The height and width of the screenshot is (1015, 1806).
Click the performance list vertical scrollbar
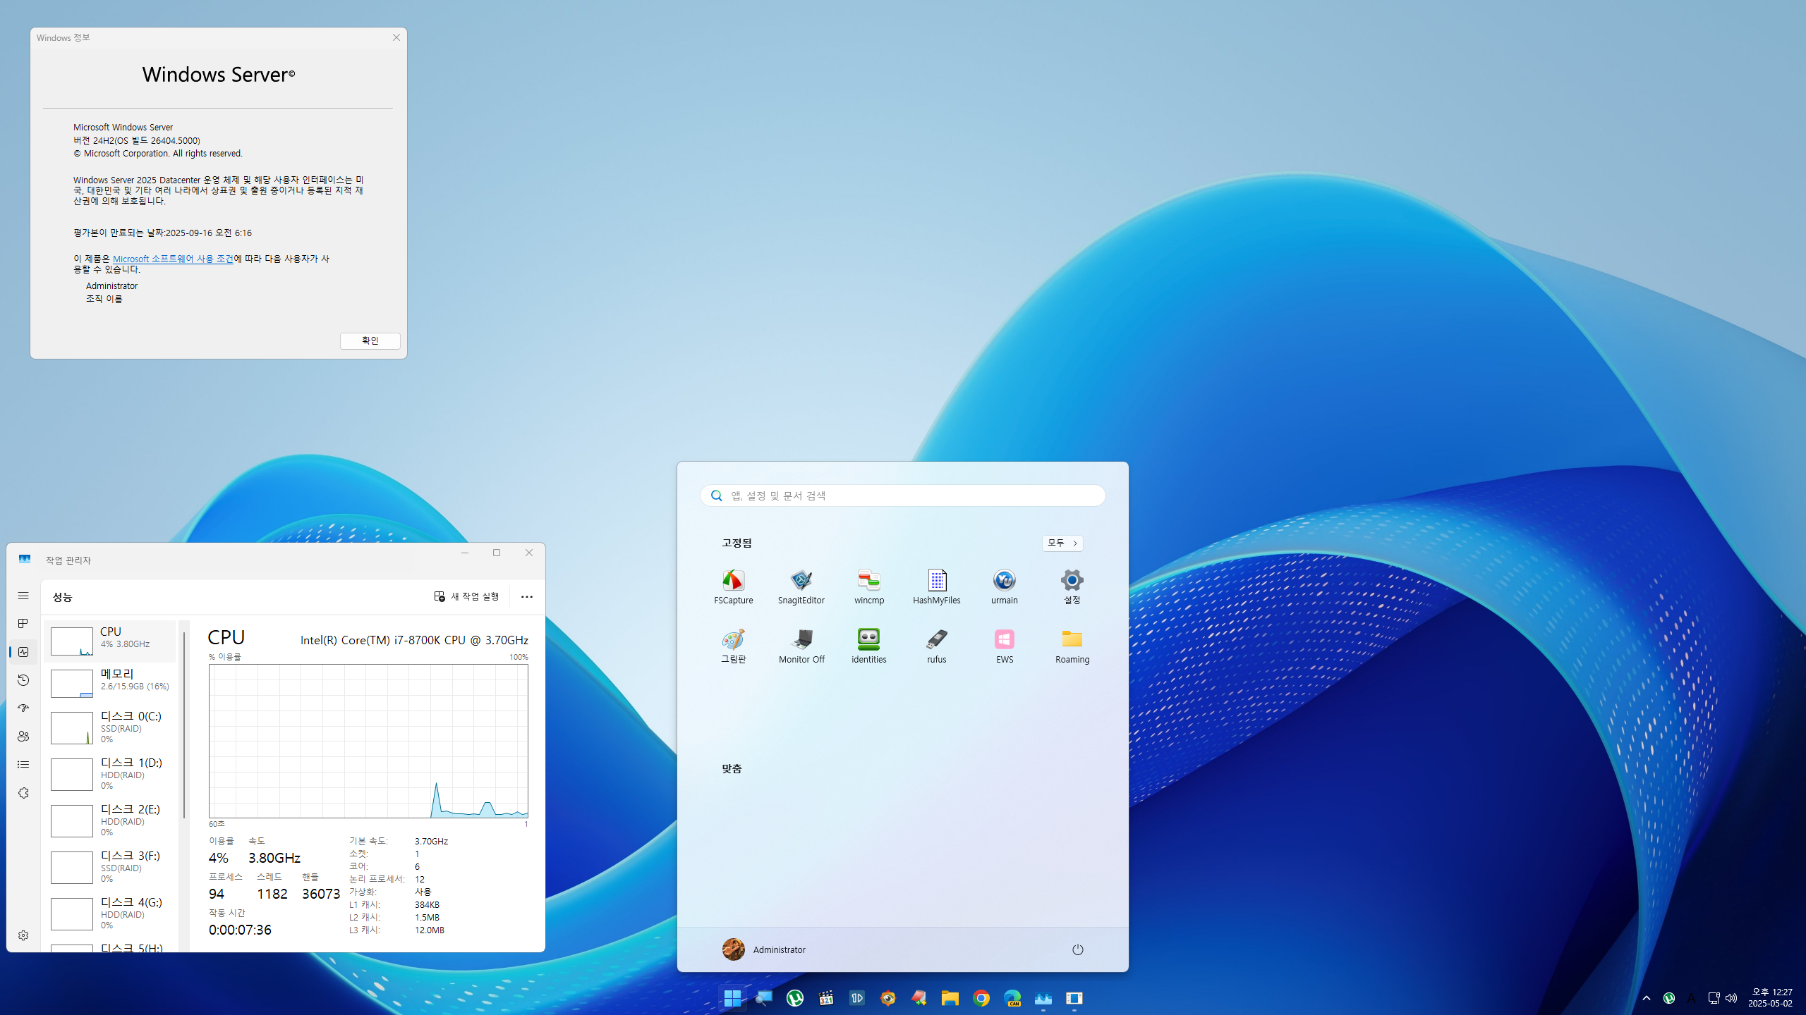[184, 726]
